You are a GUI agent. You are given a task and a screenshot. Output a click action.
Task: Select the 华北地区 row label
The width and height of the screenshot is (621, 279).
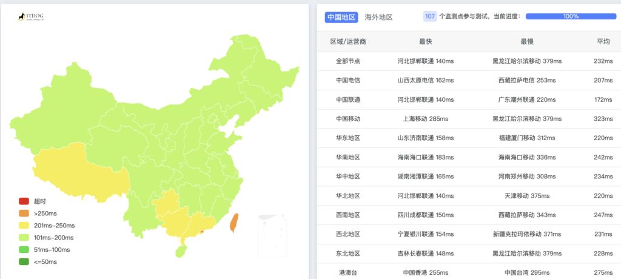348,196
